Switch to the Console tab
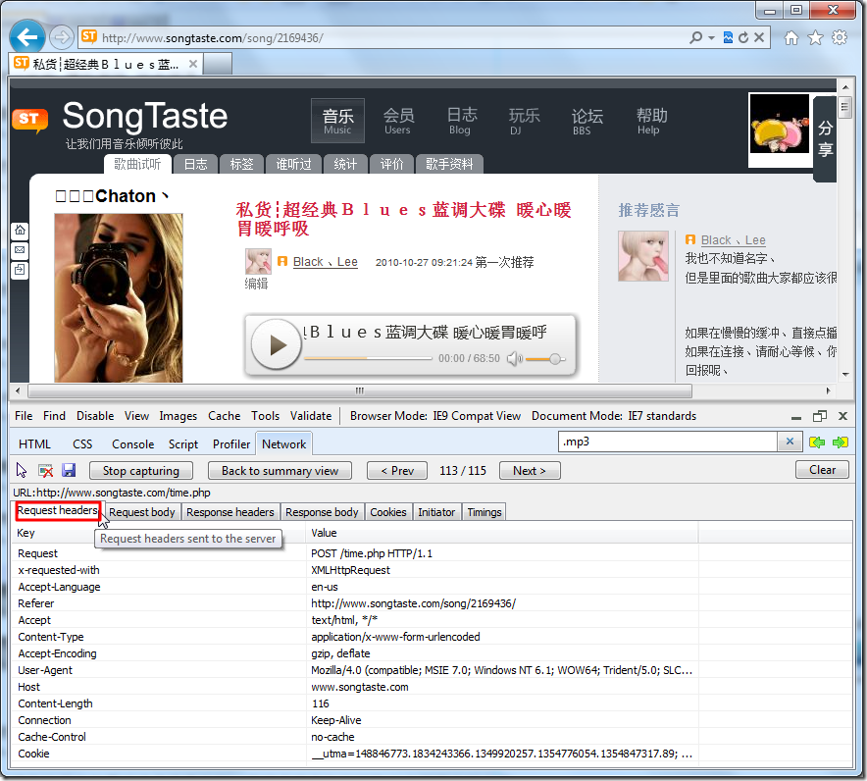Image resolution: width=867 pixels, height=781 pixels. click(x=132, y=444)
